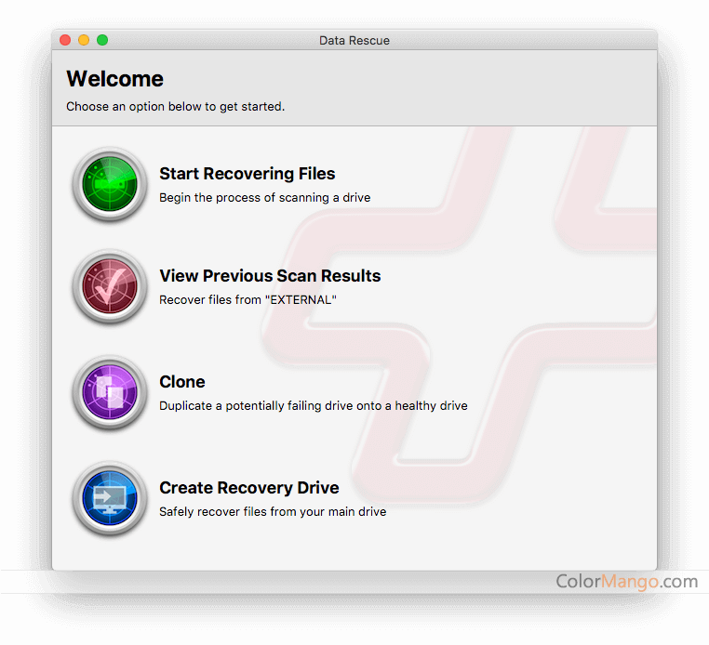Choose the Clone heading
Screen dimensions: 709x645
click(x=182, y=382)
